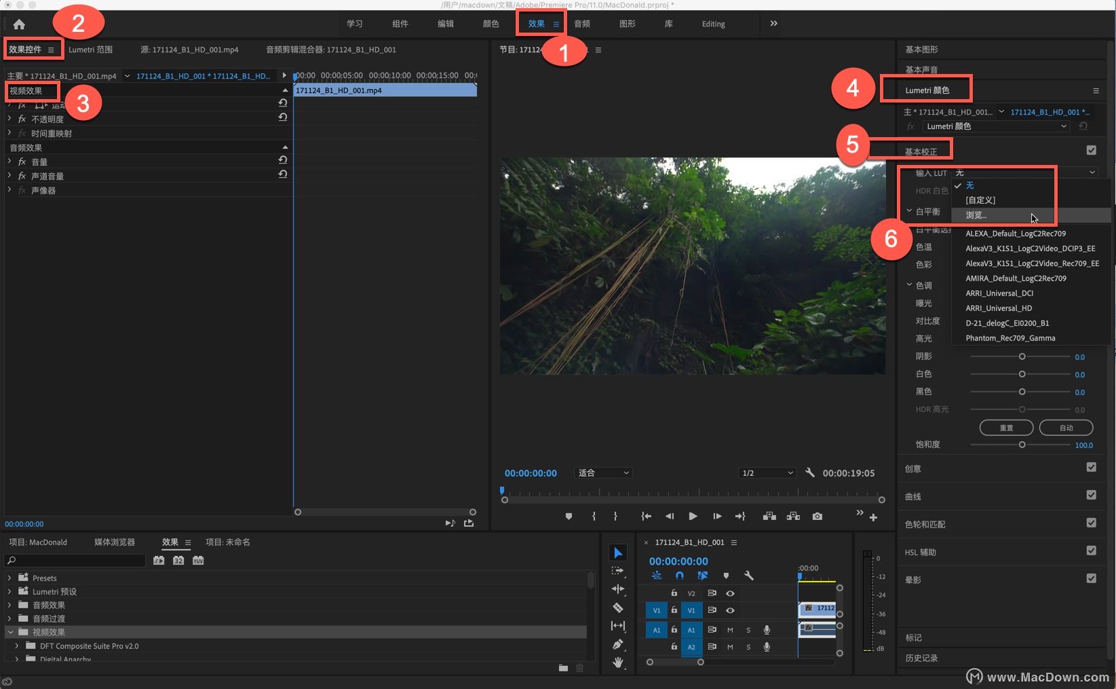This screenshot has width=1116, height=689.
Task: Open the Lumetri 范围 panel tab
Action: (91, 50)
